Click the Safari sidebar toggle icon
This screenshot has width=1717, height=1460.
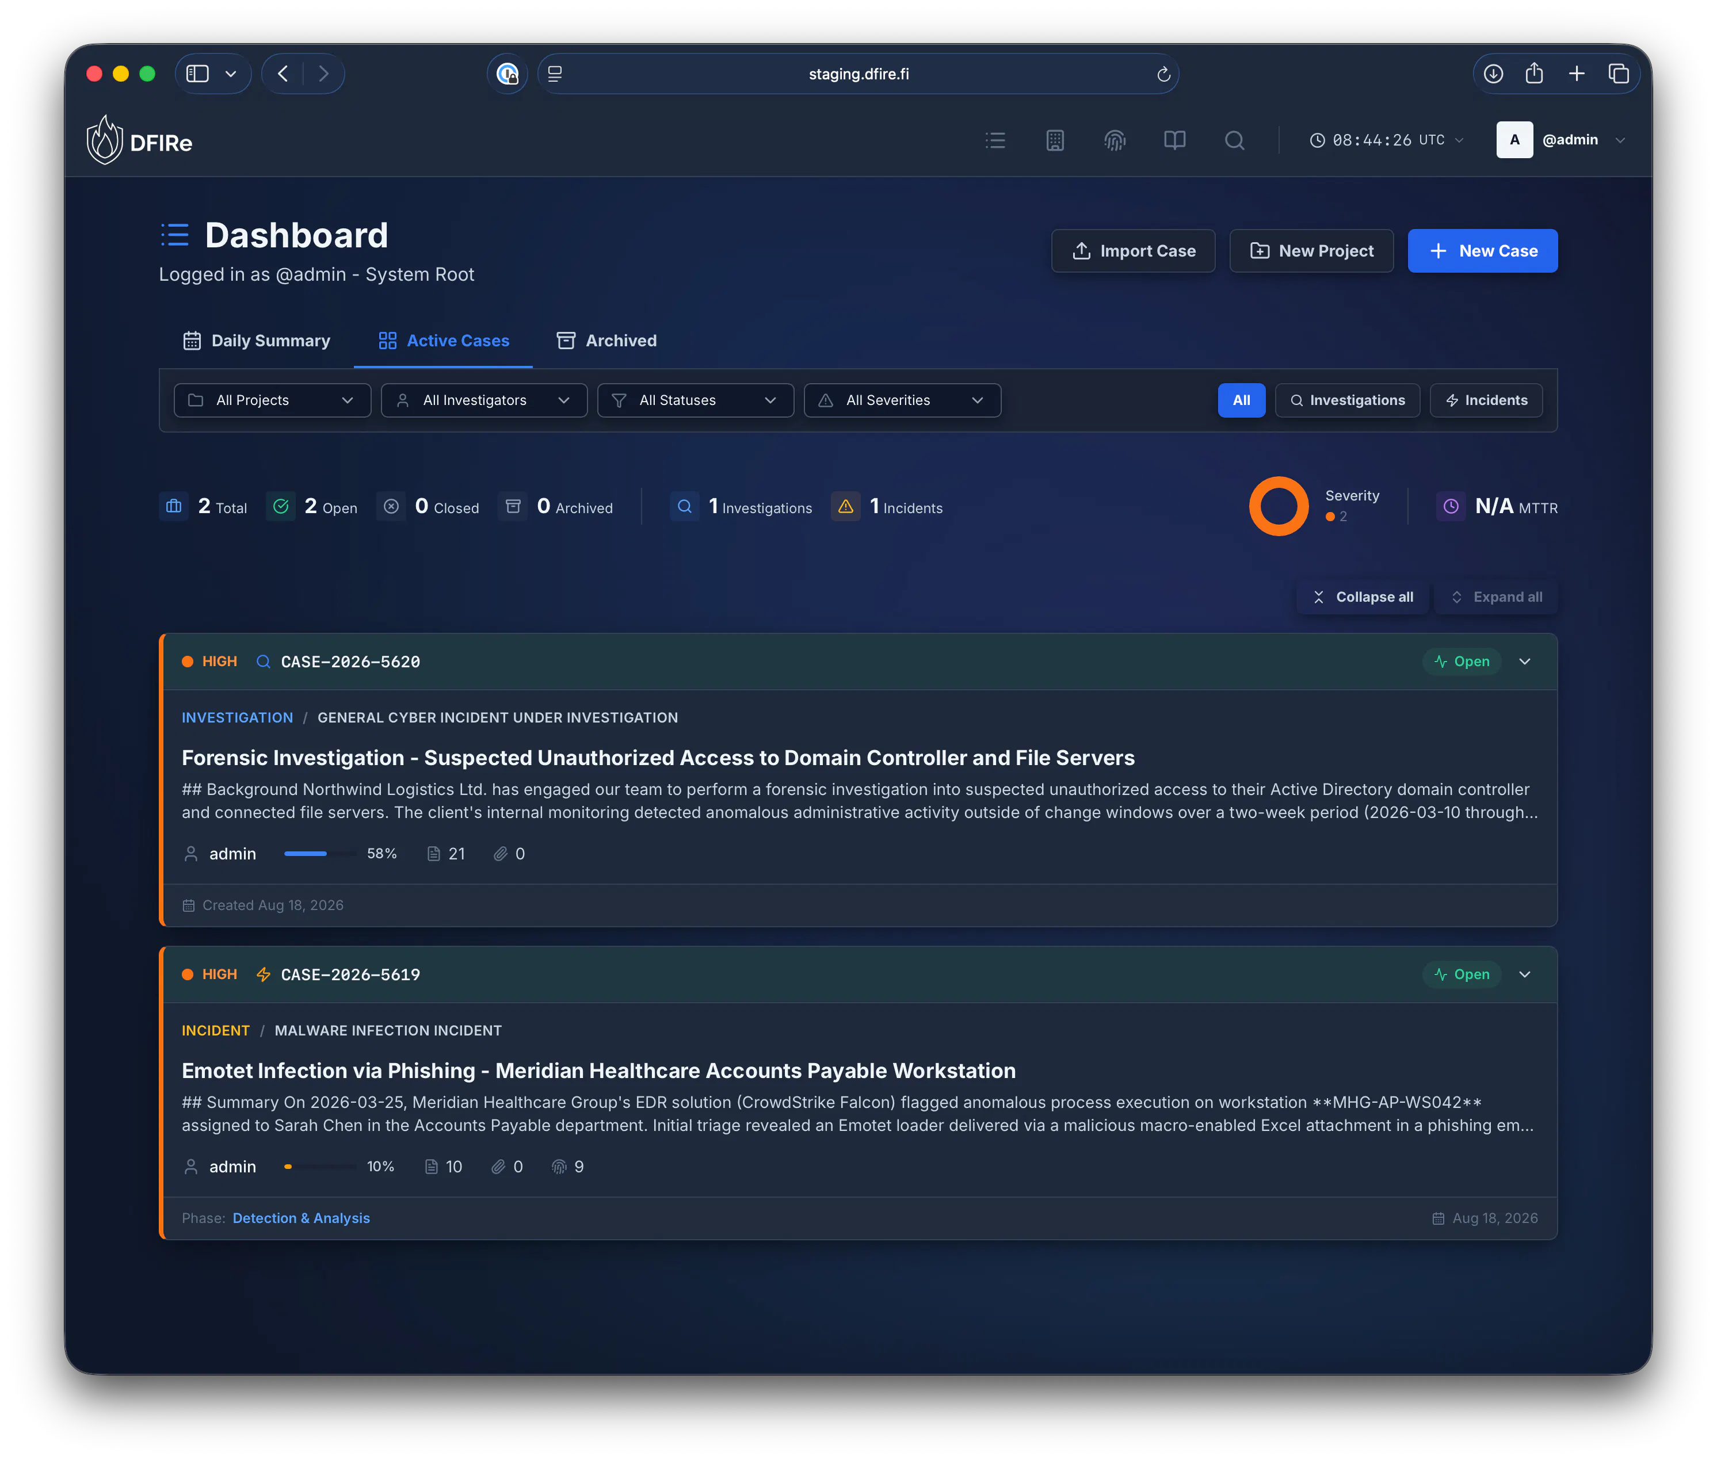coord(198,74)
